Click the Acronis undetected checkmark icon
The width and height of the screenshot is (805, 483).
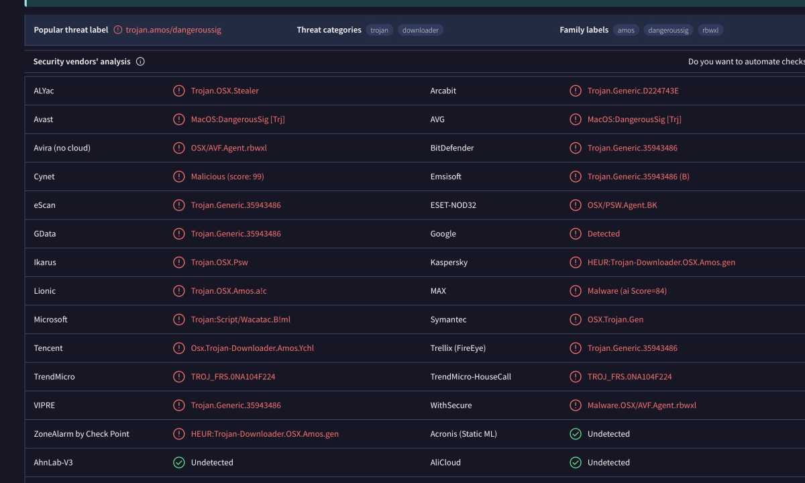click(576, 434)
